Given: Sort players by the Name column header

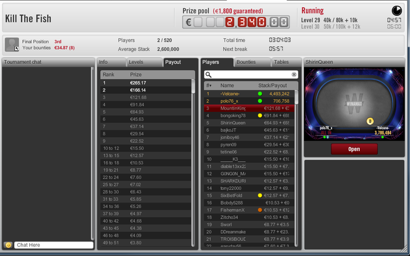Looking at the screenshot, I should (x=227, y=86).
